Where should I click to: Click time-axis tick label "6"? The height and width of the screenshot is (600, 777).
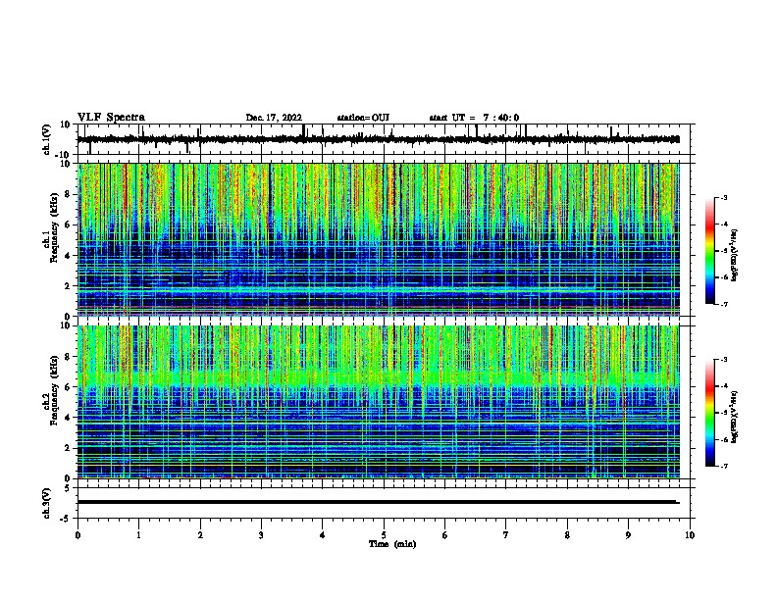tap(444, 535)
